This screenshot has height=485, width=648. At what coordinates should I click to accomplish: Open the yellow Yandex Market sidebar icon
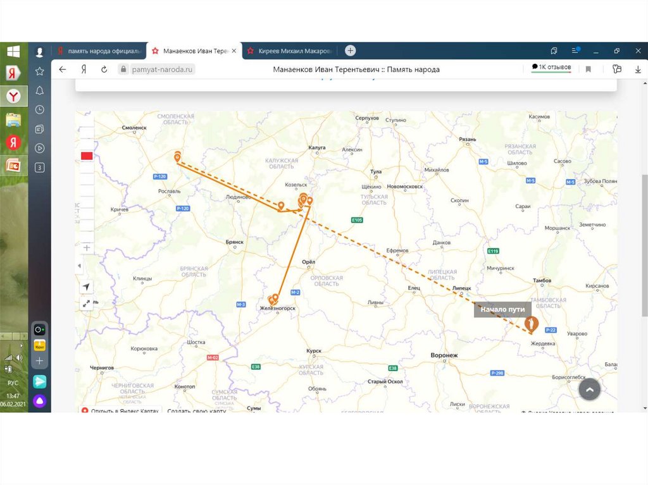(x=40, y=345)
